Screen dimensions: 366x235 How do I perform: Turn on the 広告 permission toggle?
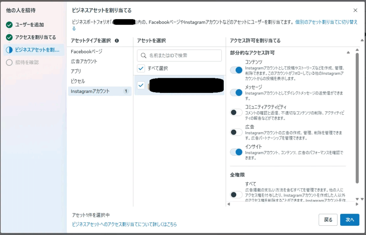click(x=236, y=132)
